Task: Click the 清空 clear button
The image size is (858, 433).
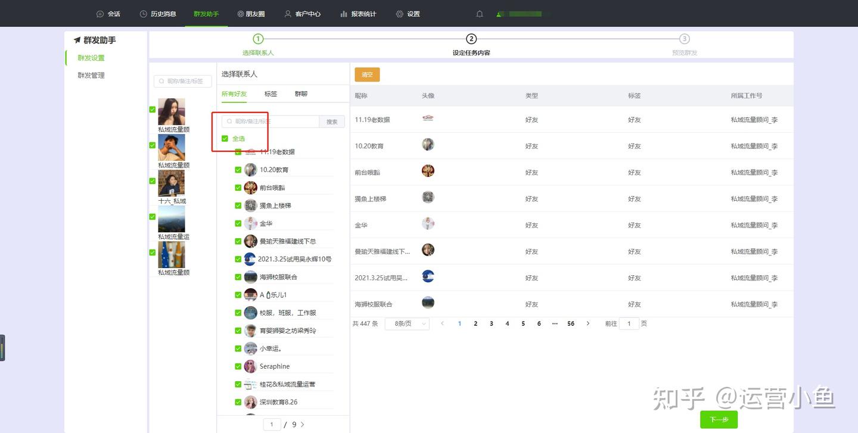Action: tap(366, 74)
